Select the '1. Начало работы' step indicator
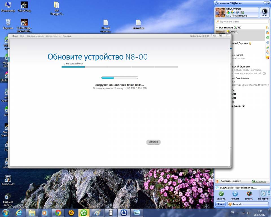271x217 pixels. tap(73, 64)
